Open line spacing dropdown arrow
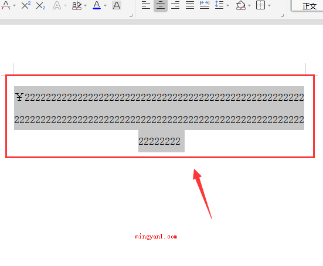 tap(228, 5)
